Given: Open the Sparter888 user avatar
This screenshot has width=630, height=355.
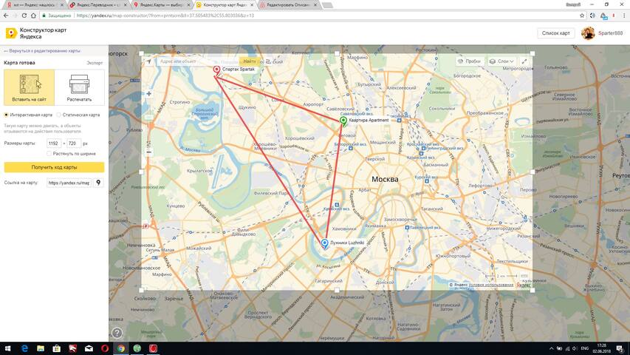Looking at the screenshot, I should coord(588,33).
